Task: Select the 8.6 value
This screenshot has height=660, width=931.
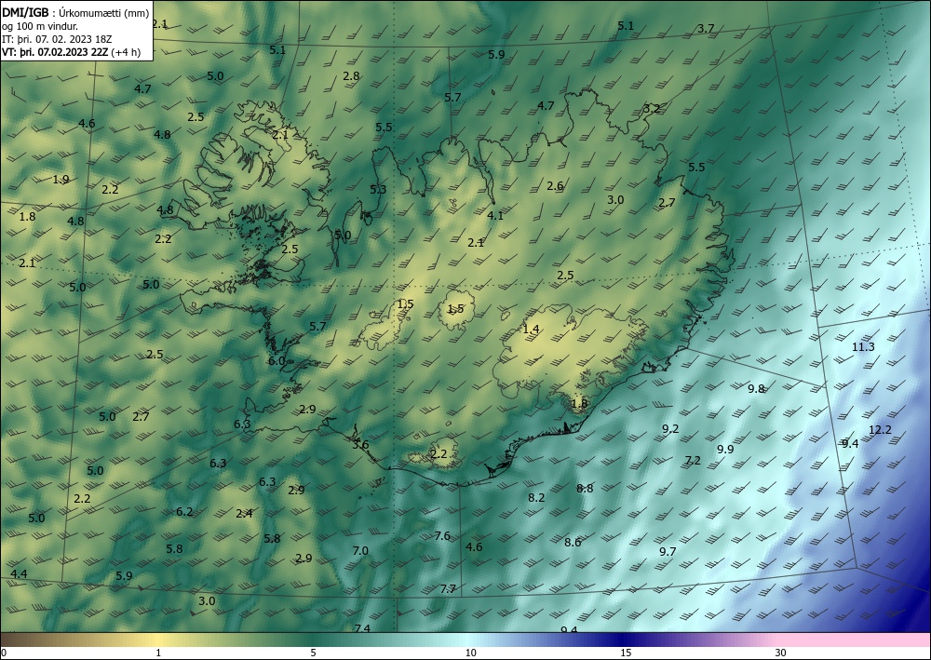Action: pos(573,542)
